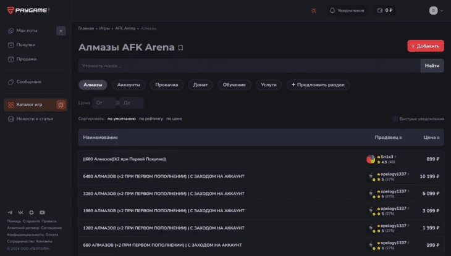Screen dimensions: 451x256
Task: Open Мои лоты in sidebar
Action: point(27,31)
